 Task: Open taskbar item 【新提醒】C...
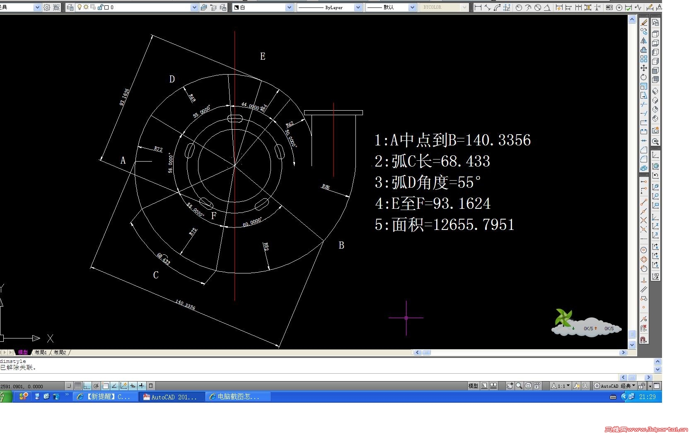click(105, 397)
